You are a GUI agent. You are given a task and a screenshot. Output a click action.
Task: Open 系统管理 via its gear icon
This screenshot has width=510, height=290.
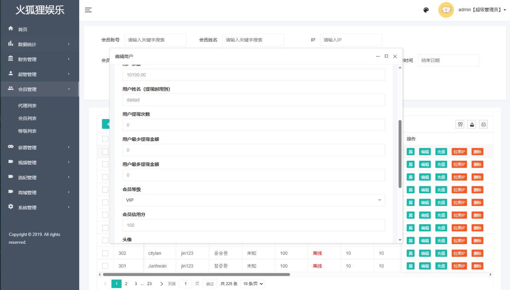(11, 207)
